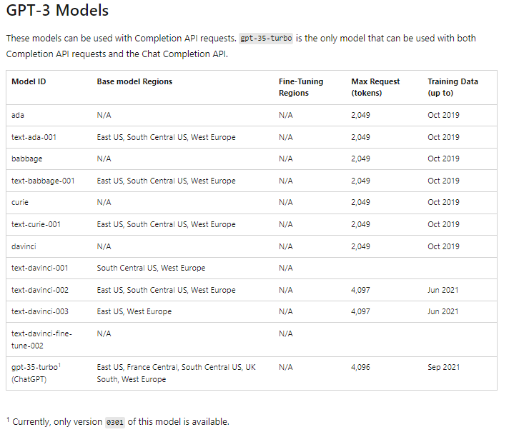Click the GPT-3 Models heading
Image resolution: width=529 pixels, height=432 pixels.
click(x=57, y=10)
